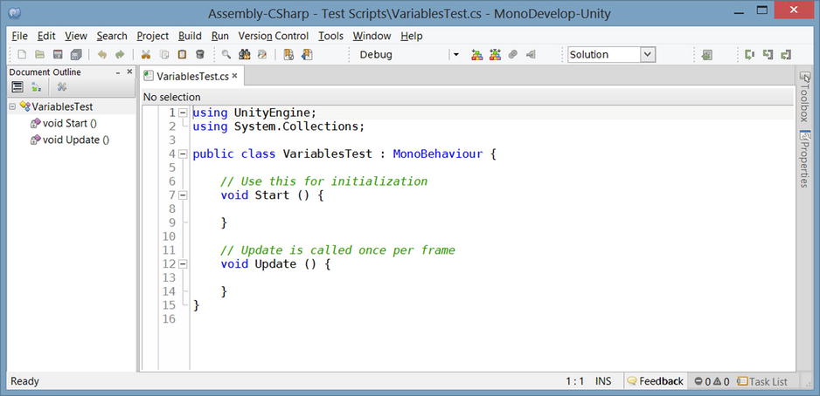
Task: Open Document Outline preferences wrench icon
Action: (62, 86)
